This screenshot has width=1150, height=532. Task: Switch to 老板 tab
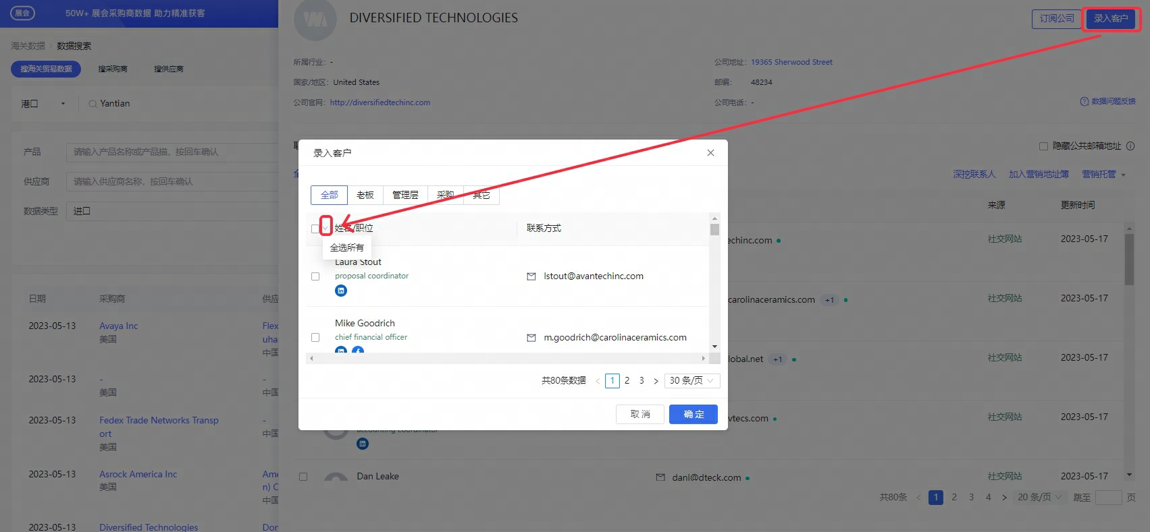[x=365, y=195]
